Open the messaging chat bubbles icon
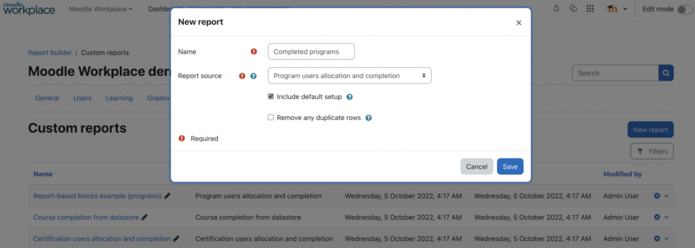This screenshot has height=248, width=695. tap(573, 9)
